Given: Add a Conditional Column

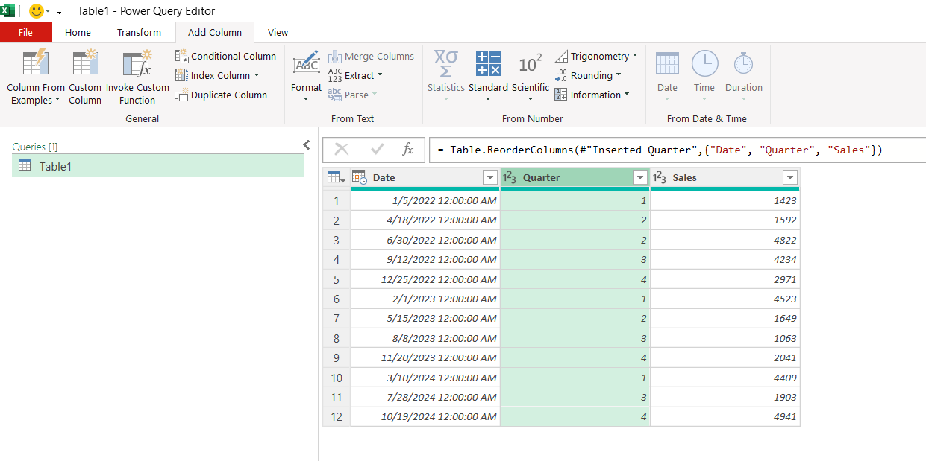Looking at the screenshot, I should click(x=225, y=56).
